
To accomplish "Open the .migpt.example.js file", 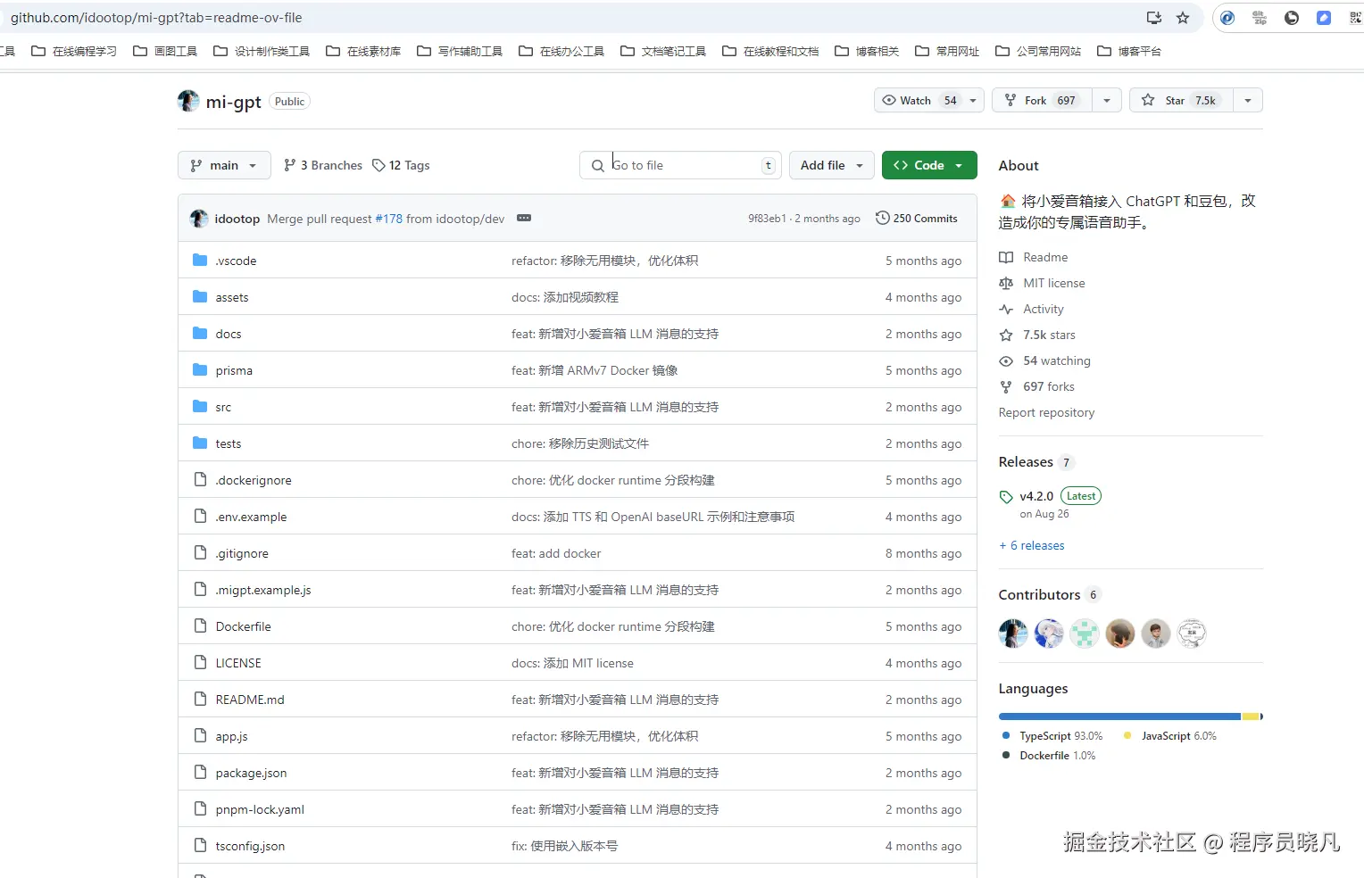I will pos(263,590).
